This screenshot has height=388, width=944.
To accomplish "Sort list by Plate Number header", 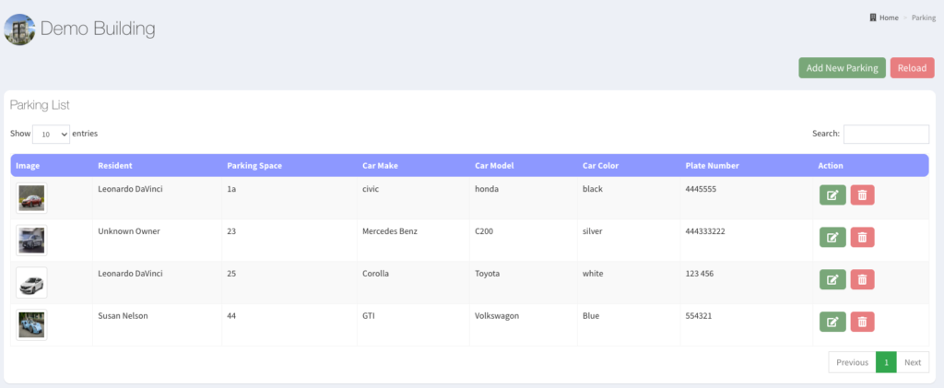I will tap(712, 166).
